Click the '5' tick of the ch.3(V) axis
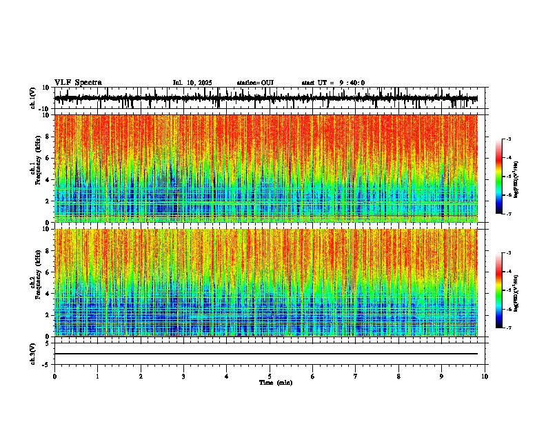546x422 pixels. [48, 343]
